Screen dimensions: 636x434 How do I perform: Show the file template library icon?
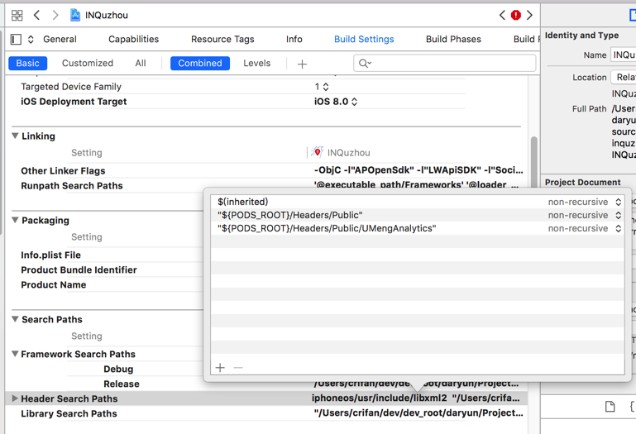coord(610,407)
